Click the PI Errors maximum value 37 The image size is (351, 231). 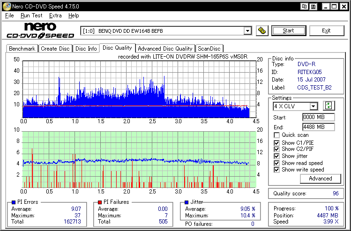[77, 216]
